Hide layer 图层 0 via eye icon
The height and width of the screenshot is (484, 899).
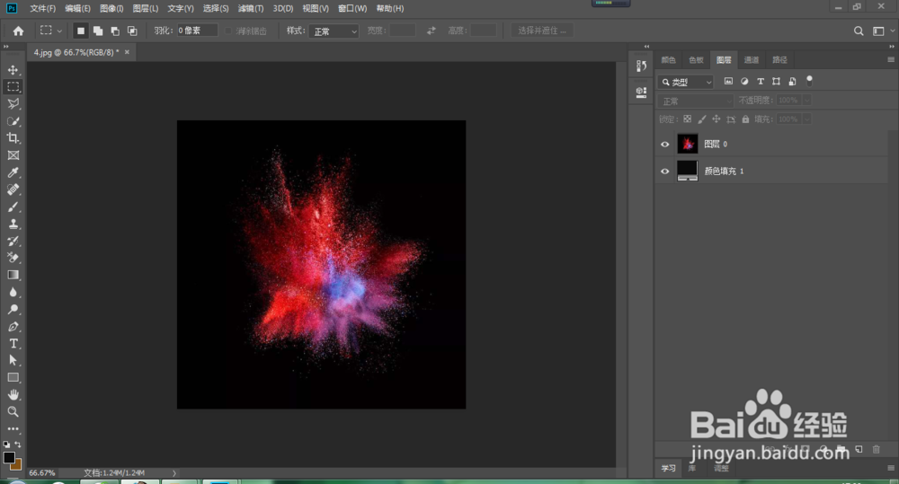(665, 145)
